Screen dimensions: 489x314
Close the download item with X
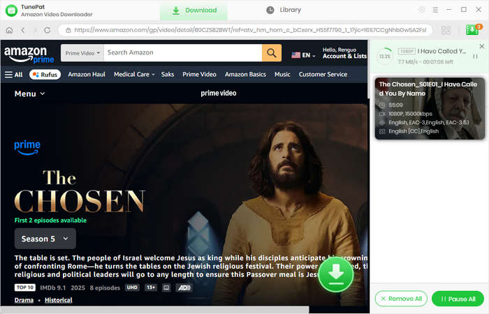[x=482, y=47]
